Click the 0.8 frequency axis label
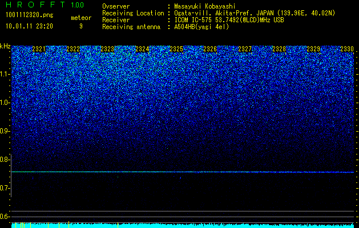Screen dimensions: 359x228 pyautogui.click(x=5, y=160)
